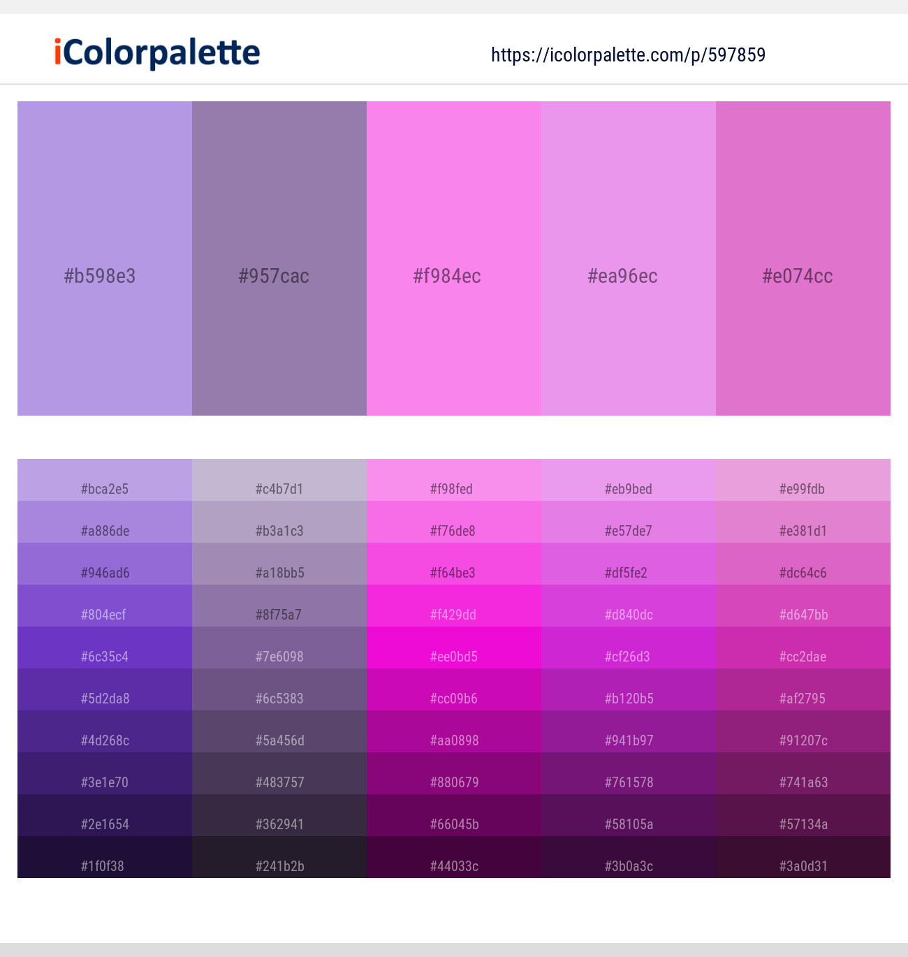
Task: Select the #cc2dae shade
Action: [803, 648]
